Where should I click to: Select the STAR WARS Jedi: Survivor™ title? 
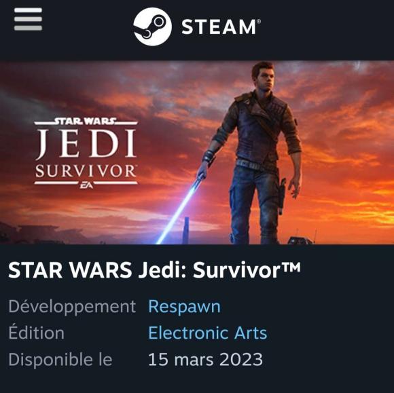click(x=154, y=270)
